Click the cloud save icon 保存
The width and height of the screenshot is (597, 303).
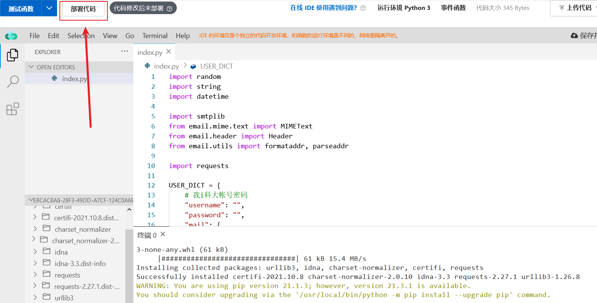point(574,35)
